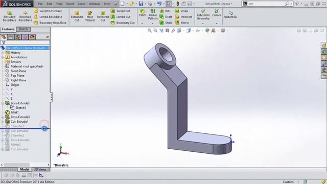Activate the Extruded Cut tool
Image resolution: width=327 pixels, height=184 pixels.
point(77,16)
